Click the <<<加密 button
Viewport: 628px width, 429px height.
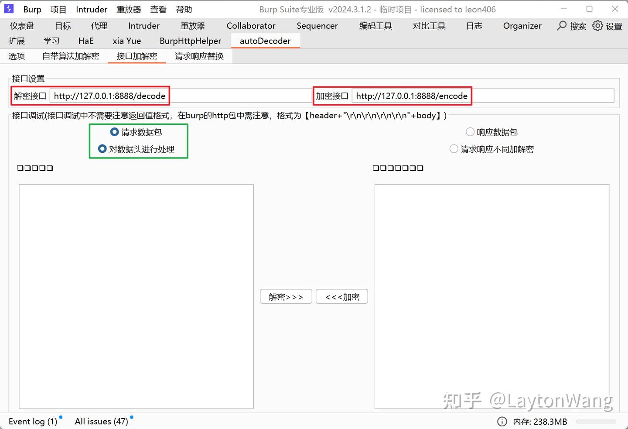tap(342, 296)
